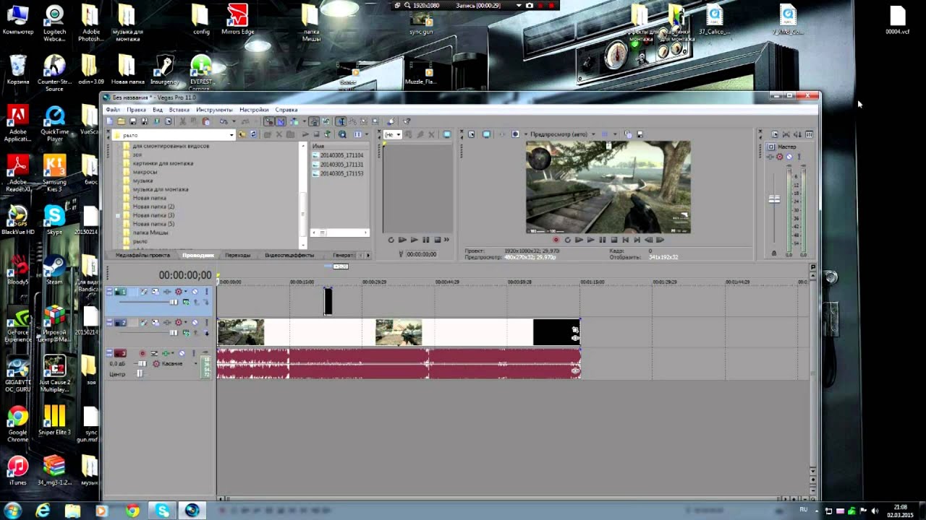Click the What's This help icon

[x=407, y=121]
